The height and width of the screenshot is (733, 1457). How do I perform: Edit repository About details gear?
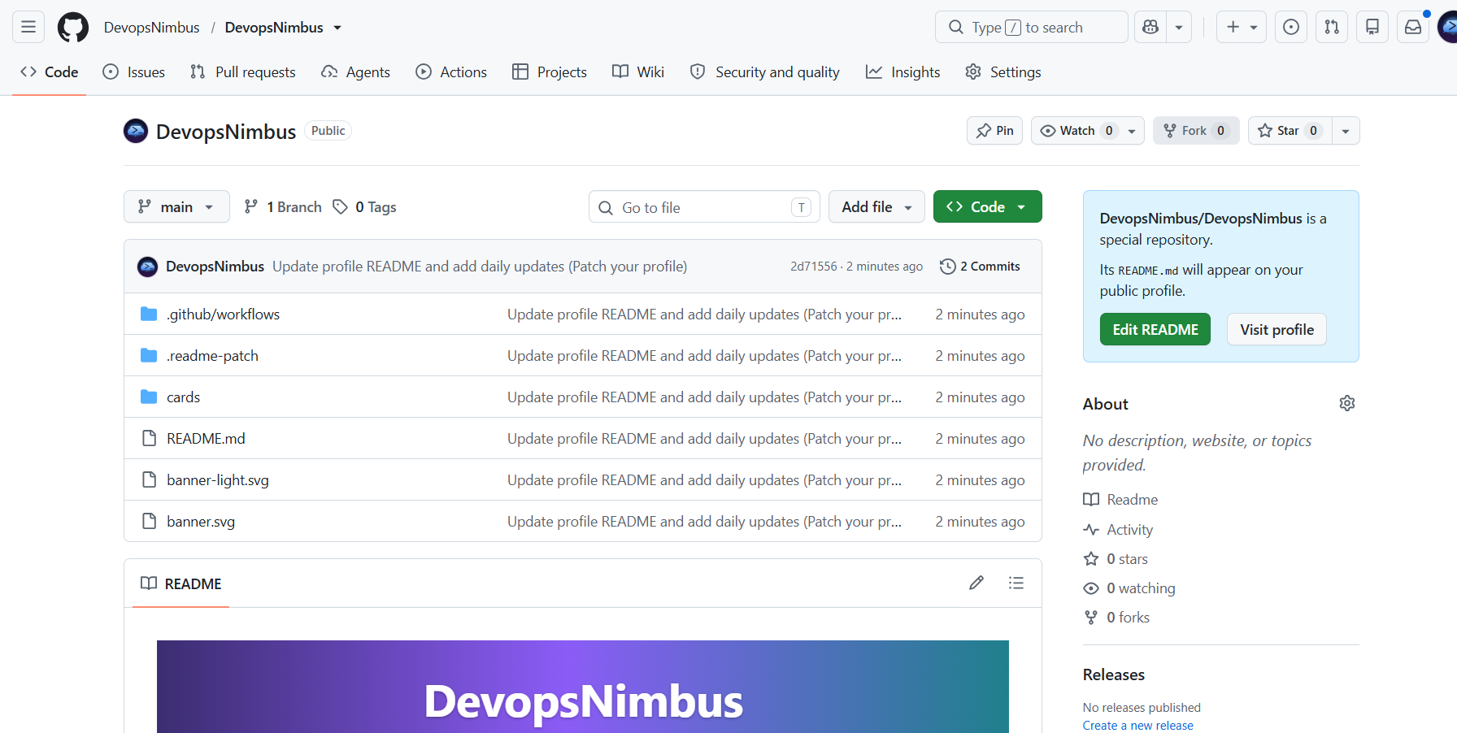[1347, 403]
